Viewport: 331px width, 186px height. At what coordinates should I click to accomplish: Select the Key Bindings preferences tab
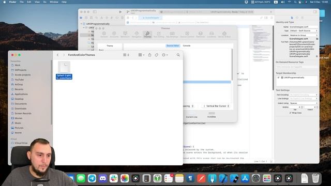coord(172,35)
